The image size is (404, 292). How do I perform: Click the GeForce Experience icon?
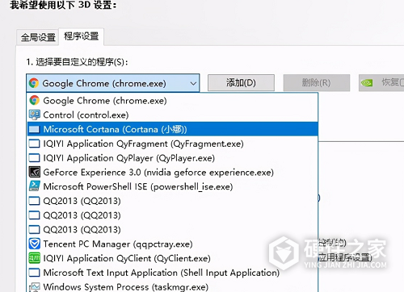pyautogui.click(x=34, y=172)
